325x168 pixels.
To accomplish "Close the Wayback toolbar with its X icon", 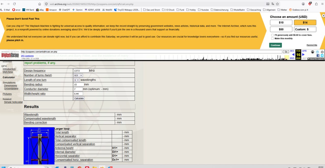I will coord(322,52).
